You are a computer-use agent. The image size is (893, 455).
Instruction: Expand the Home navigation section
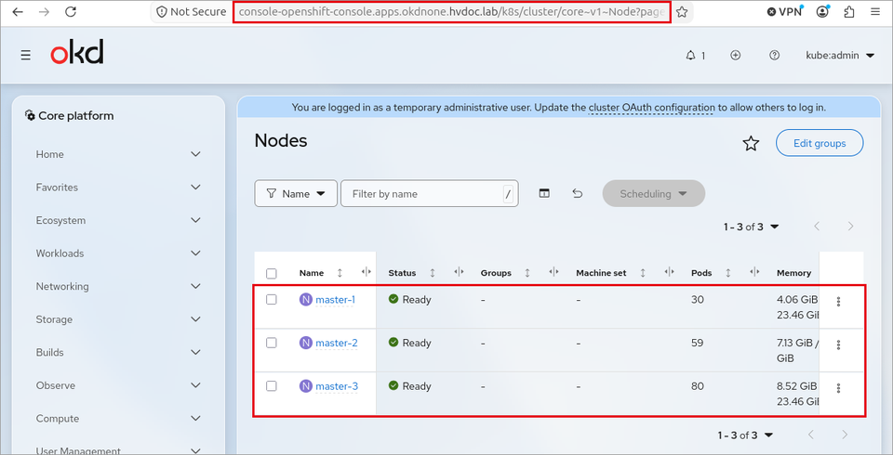pos(118,154)
